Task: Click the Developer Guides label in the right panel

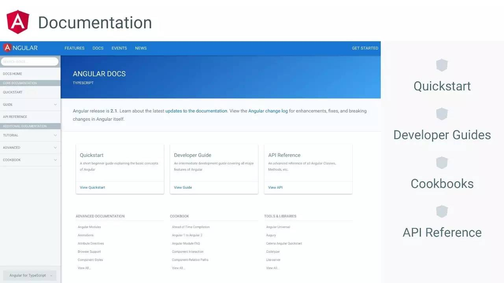Action: [442, 135]
